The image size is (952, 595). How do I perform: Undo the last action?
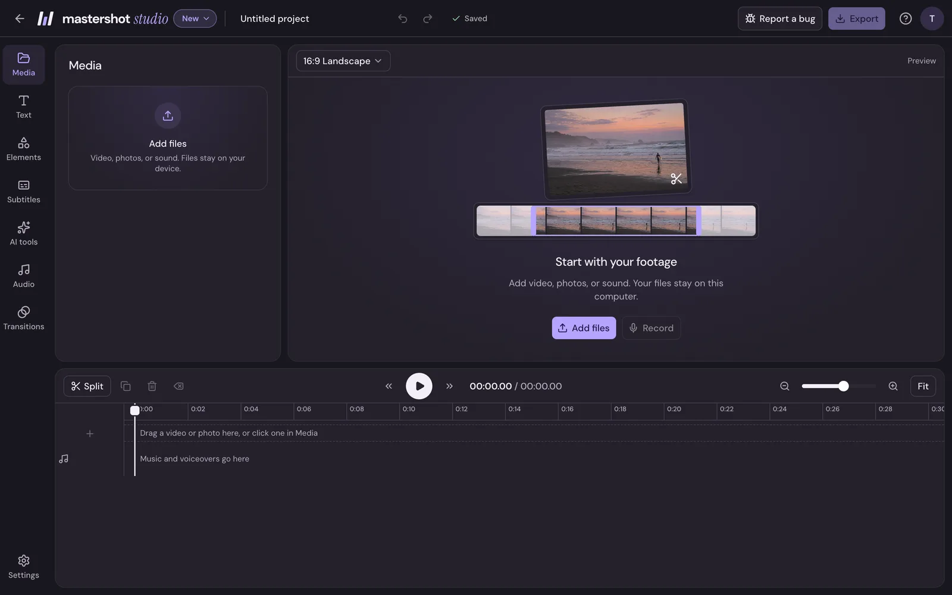[403, 18]
